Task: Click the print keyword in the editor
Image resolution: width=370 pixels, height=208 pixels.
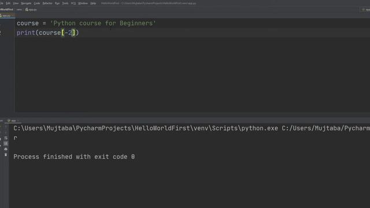Action: pyautogui.click(x=25, y=32)
